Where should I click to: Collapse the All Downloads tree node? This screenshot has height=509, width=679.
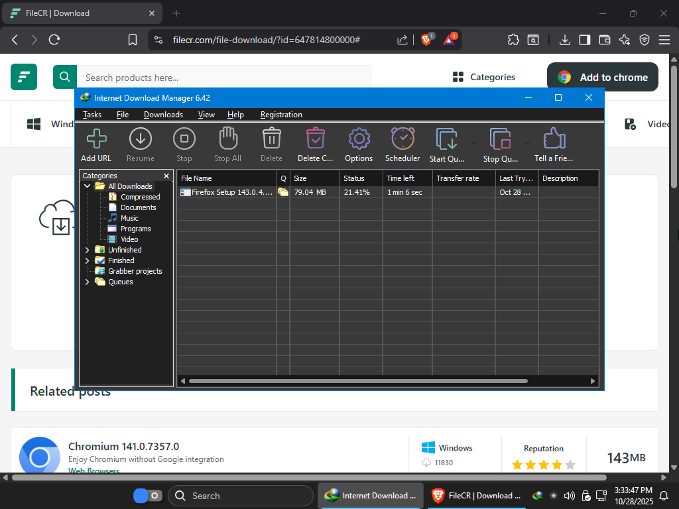pos(88,186)
